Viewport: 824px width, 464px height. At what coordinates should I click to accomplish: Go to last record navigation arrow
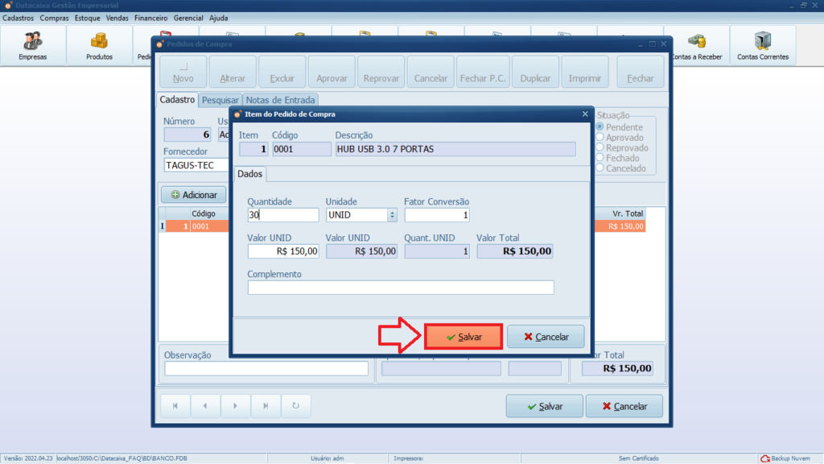(x=266, y=406)
